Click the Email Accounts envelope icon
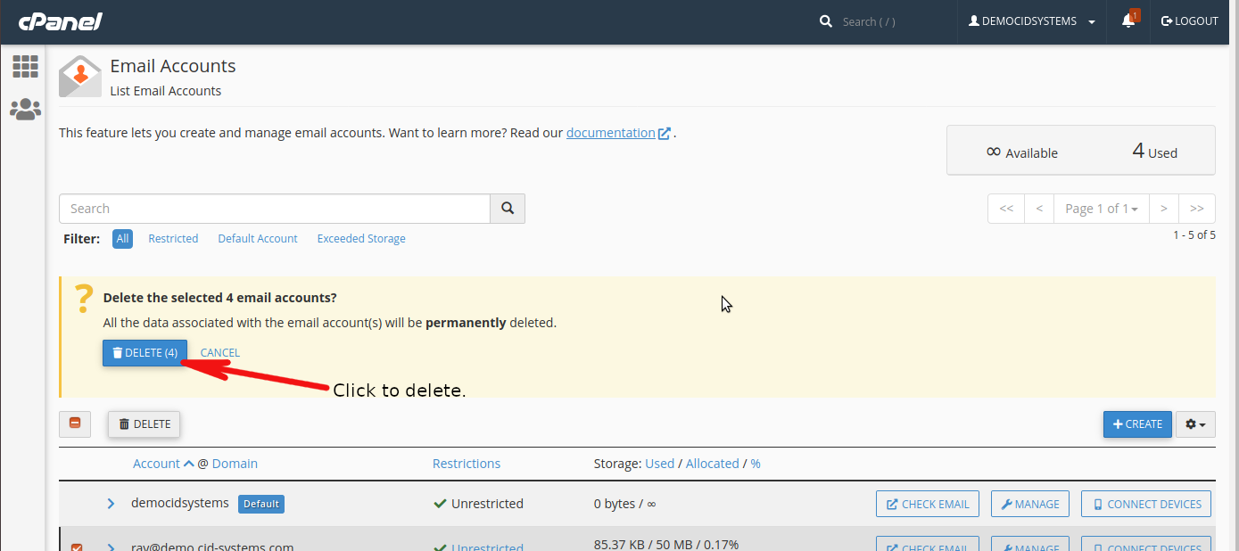1239x551 pixels. [80, 76]
